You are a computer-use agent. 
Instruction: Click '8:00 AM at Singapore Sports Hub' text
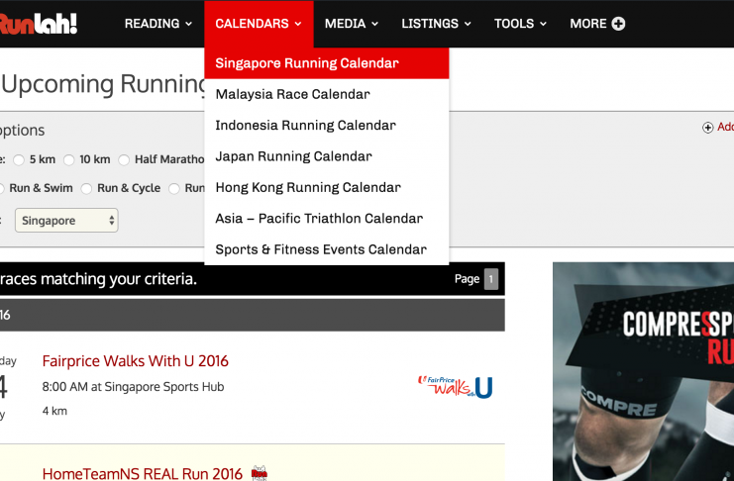(133, 387)
